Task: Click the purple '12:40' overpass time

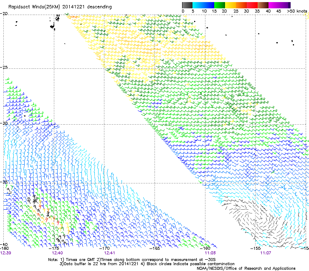Action: (57, 253)
